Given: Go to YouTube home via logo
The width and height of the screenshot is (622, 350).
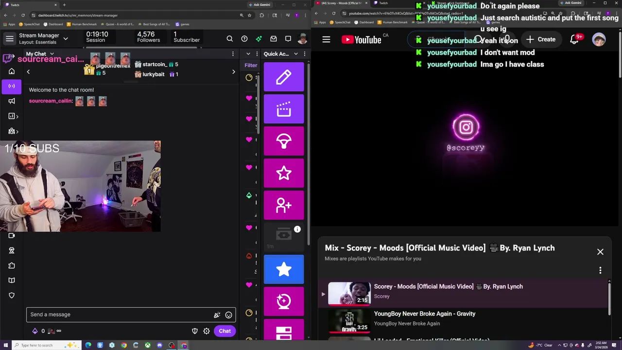Looking at the screenshot, I should point(362,39).
